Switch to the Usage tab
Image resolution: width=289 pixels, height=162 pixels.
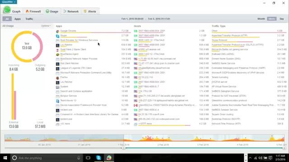[52, 11]
